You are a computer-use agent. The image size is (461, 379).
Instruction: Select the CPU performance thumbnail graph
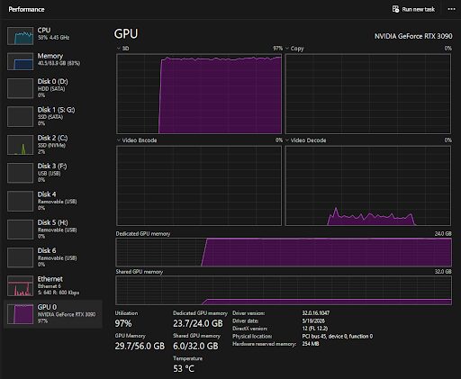coord(20,36)
